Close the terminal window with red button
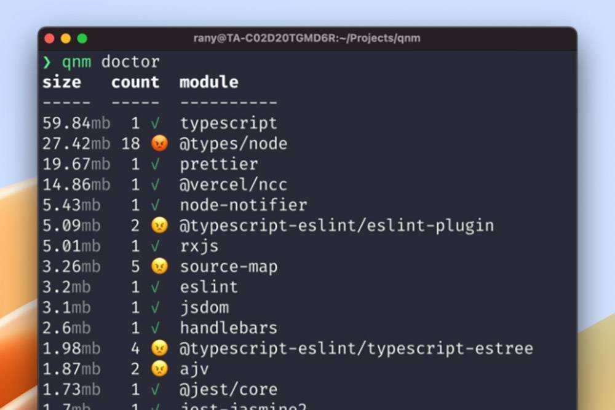The height and width of the screenshot is (410, 615). pos(50,39)
